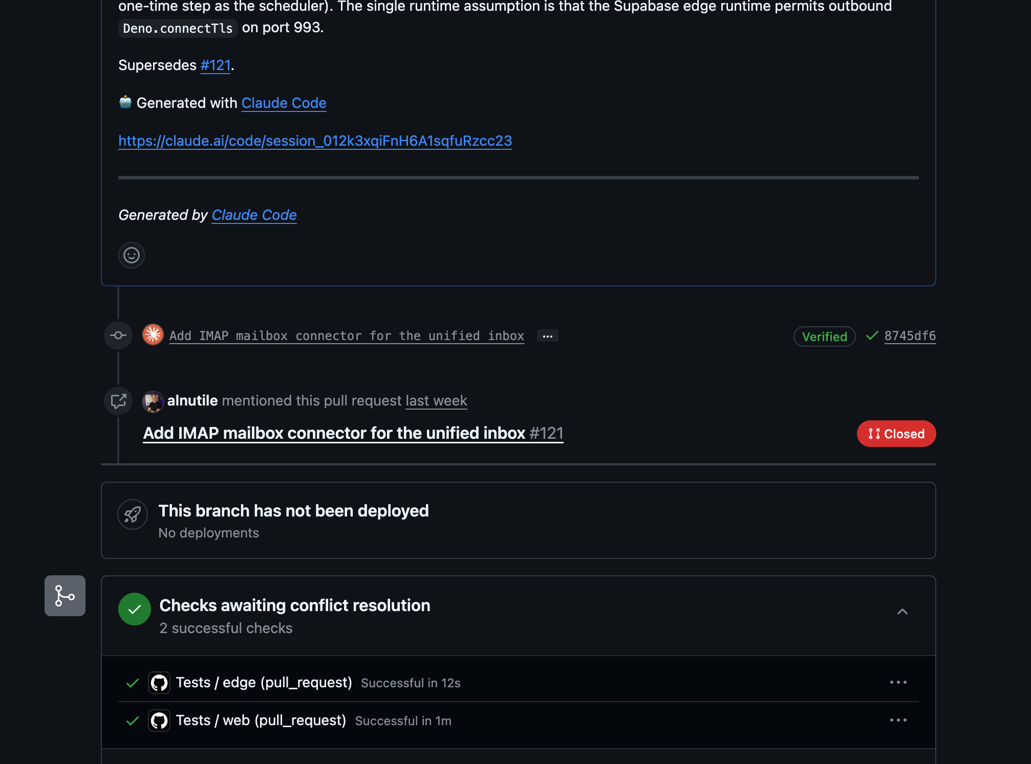This screenshot has width=1031, height=764.
Task: Click the cross-reference timeline icon
Action: (118, 401)
